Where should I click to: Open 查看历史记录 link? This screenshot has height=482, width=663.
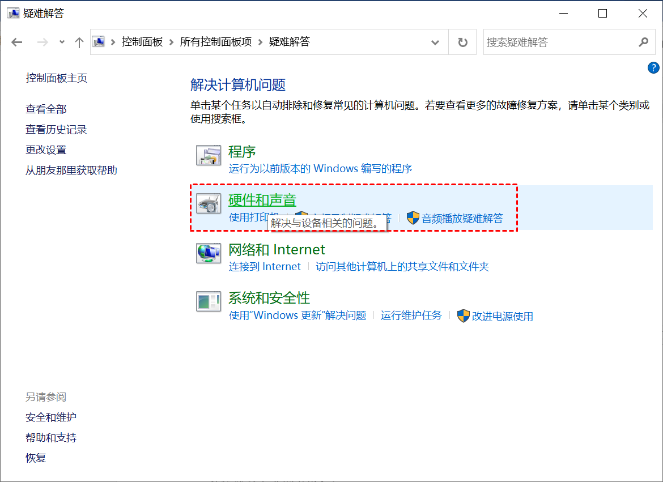tap(56, 129)
